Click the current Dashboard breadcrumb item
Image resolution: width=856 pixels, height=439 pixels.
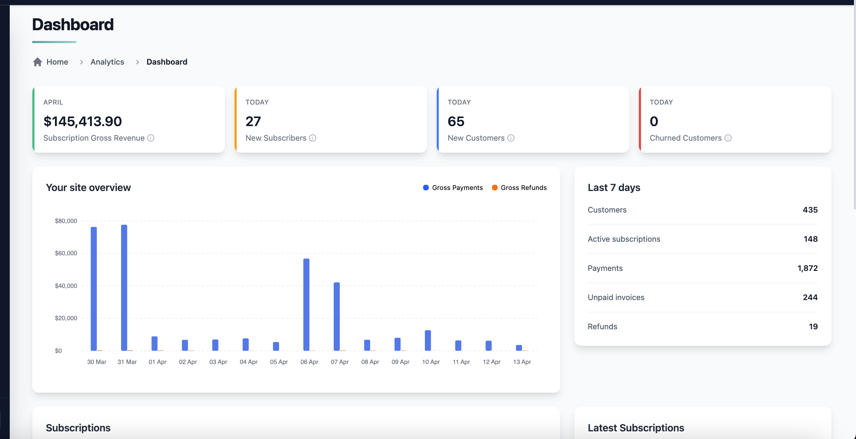(x=167, y=62)
